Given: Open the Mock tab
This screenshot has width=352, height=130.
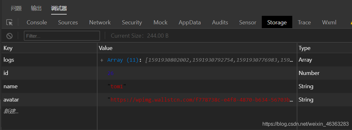Looking at the screenshot, I should coord(160,22).
